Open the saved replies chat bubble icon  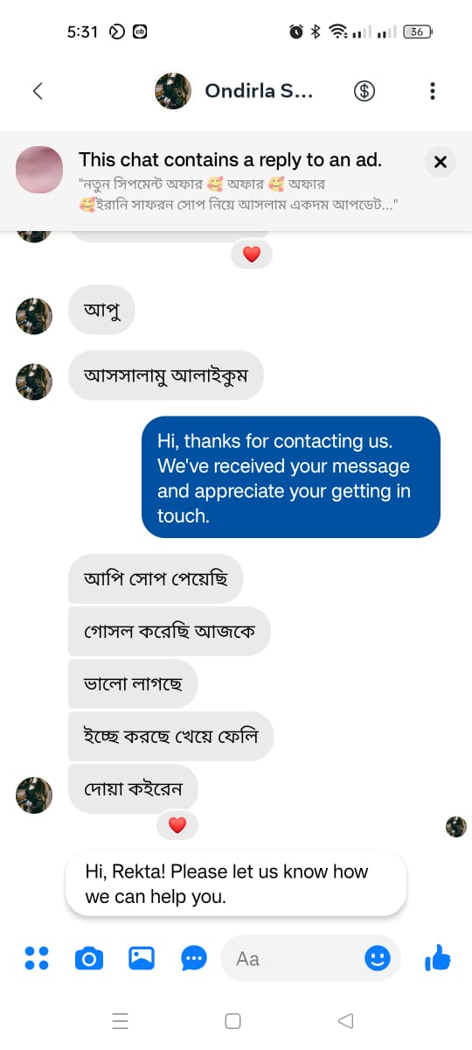pyautogui.click(x=194, y=959)
